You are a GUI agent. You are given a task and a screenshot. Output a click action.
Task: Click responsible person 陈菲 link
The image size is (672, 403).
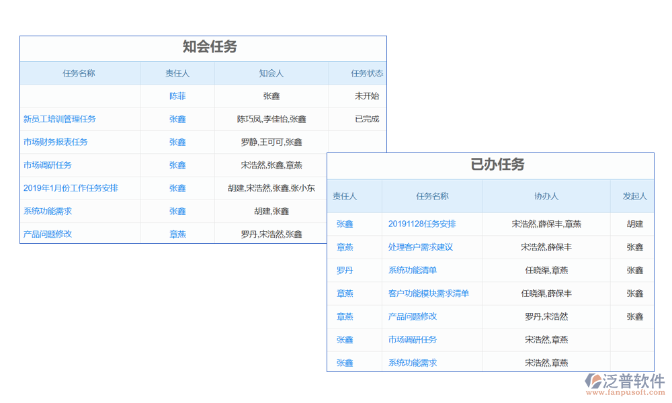[177, 96]
